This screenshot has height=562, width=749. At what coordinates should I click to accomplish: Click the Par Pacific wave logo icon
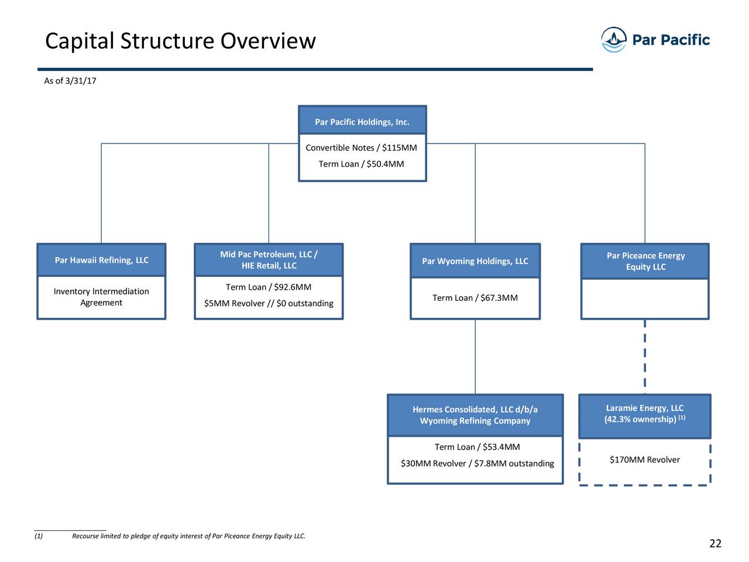point(614,40)
